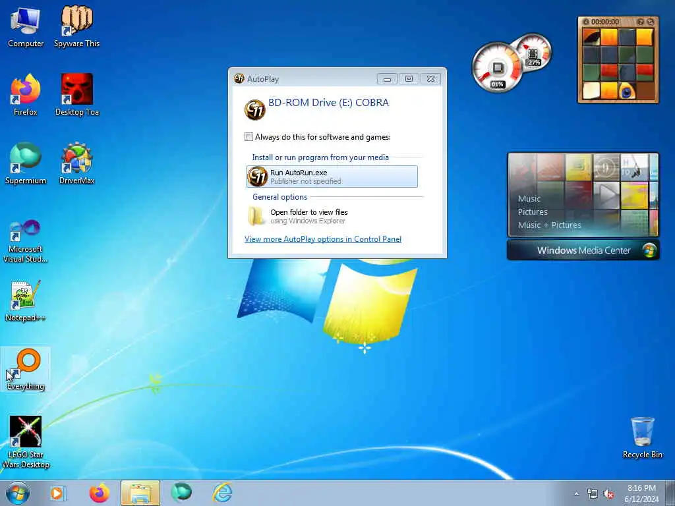This screenshot has width=675, height=506.
Task: Select the Desktop Toa shortcut icon
Action: 76,95
